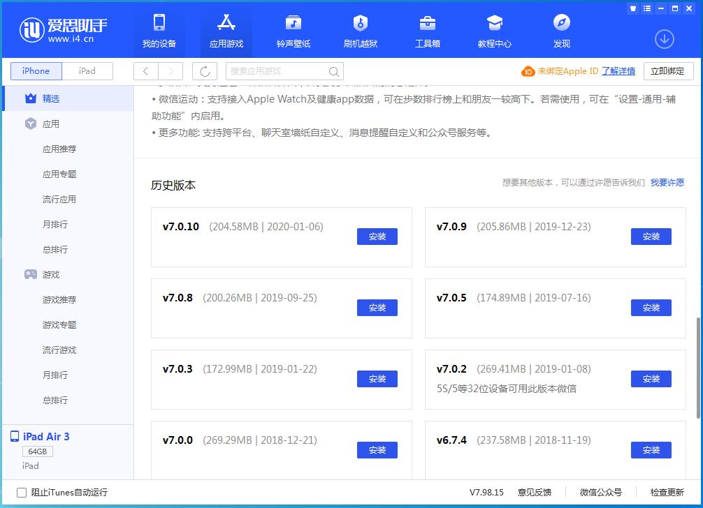This screenshot has width=703, height=508.
Task: Open the 发现 discovery page
Action: tap(561, 30)
